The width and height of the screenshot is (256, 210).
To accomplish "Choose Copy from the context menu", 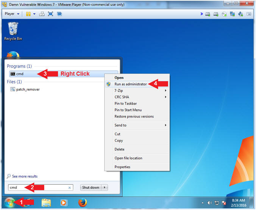I will pyautogui.click(x=137, y=141).
